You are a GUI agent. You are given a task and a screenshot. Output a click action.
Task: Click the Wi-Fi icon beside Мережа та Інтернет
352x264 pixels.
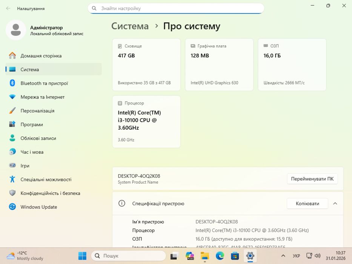tap(12, 97)
